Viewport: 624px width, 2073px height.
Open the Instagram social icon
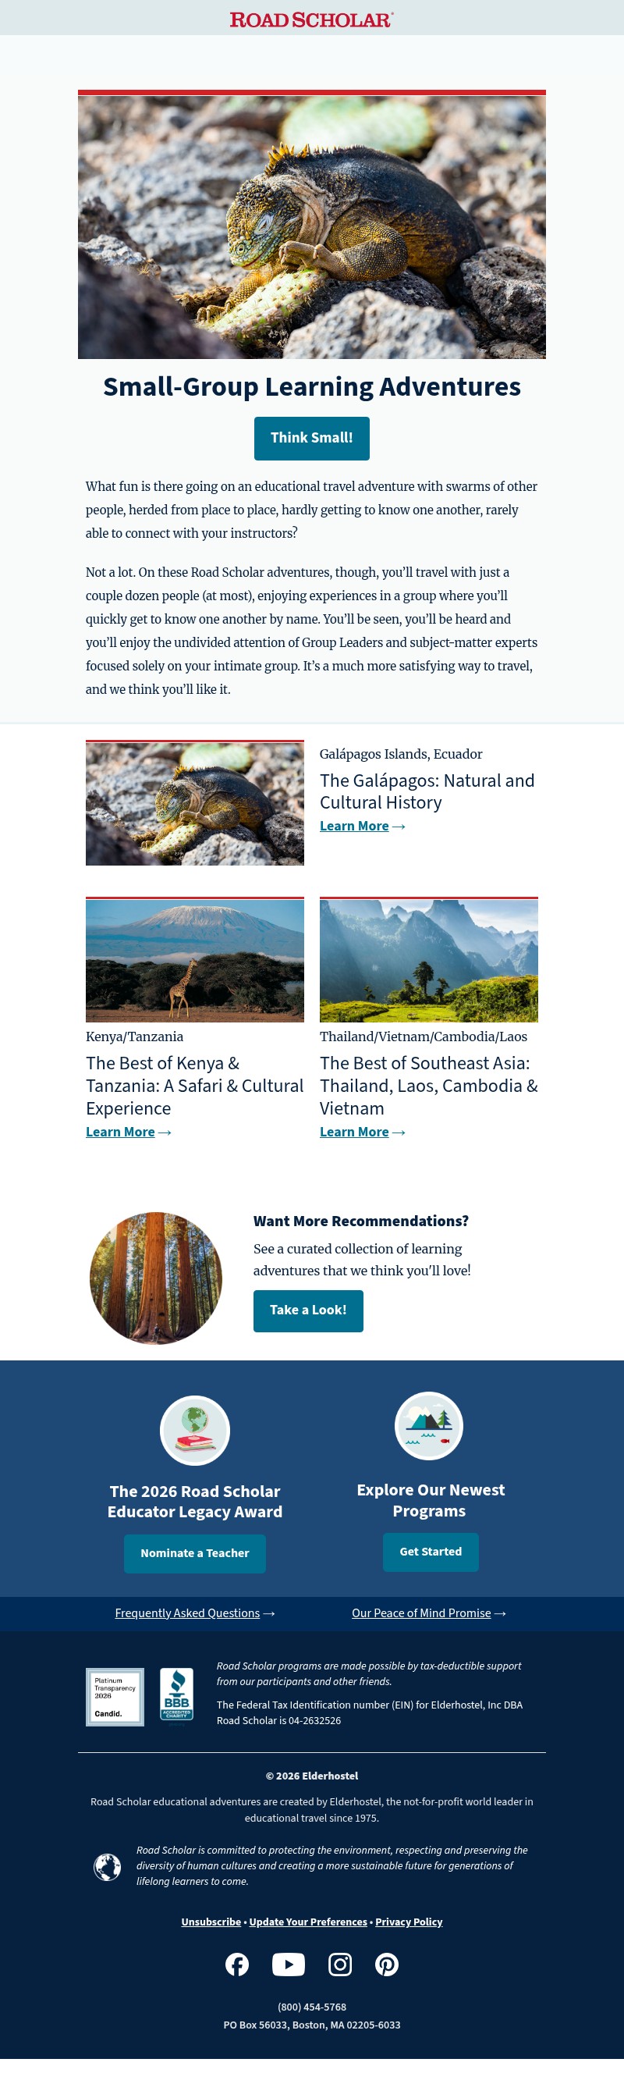click(x=340, y=1964)
